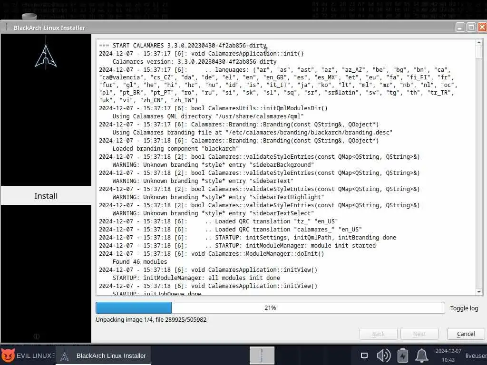Screen dimensions: 487x365
Task: Click the '=== START CALAMARES' log line
Action: tap(183, 46)
